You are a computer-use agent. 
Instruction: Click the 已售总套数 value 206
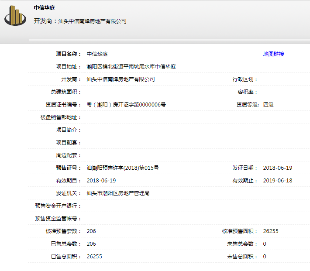[91, 244]
